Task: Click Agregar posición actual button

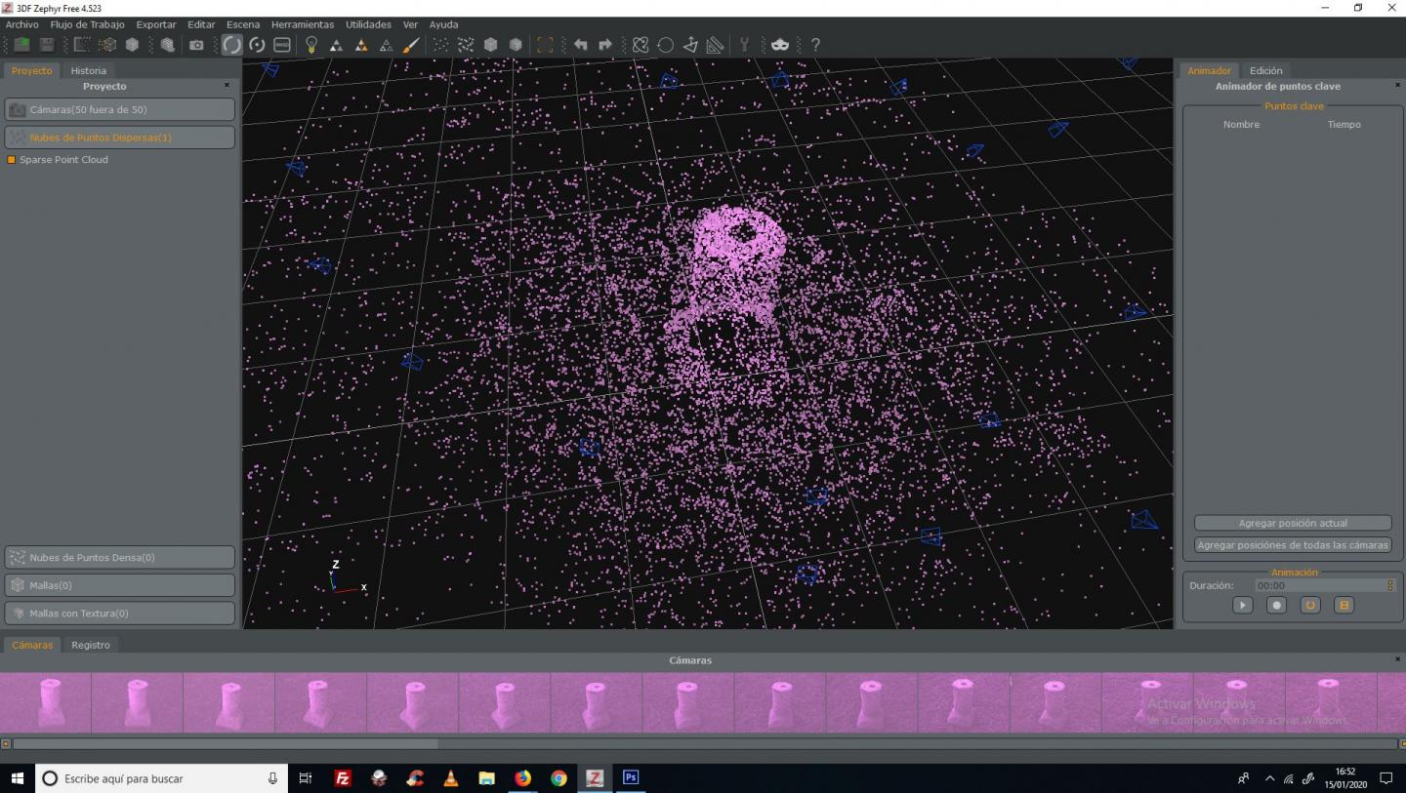Action: click(x=1293, y=524)
